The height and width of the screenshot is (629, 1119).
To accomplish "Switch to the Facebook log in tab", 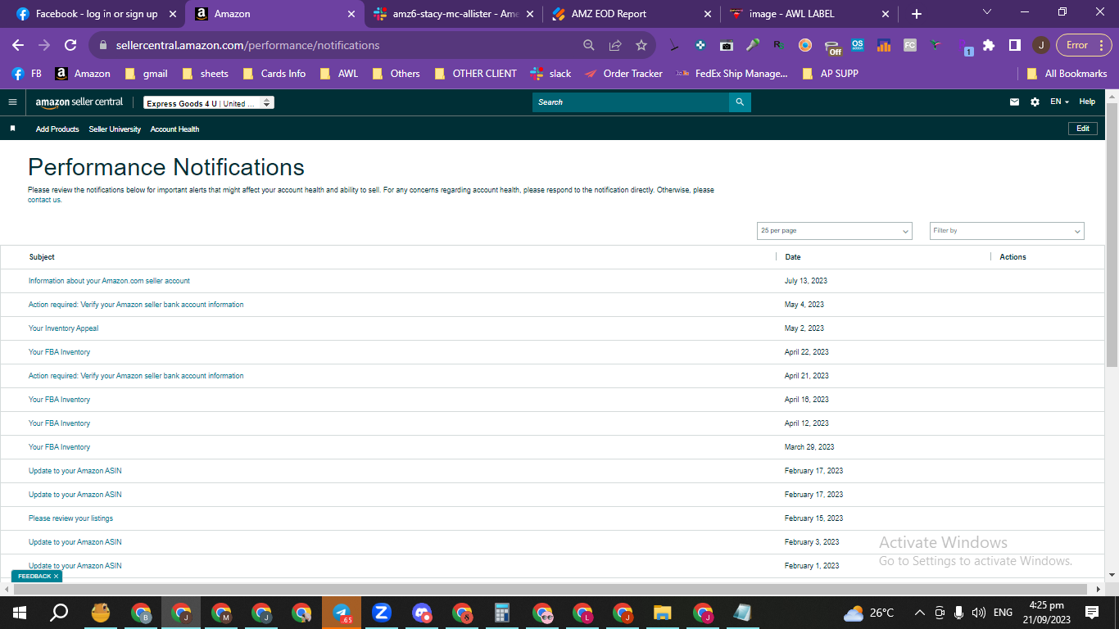I will tap(97, 14).
